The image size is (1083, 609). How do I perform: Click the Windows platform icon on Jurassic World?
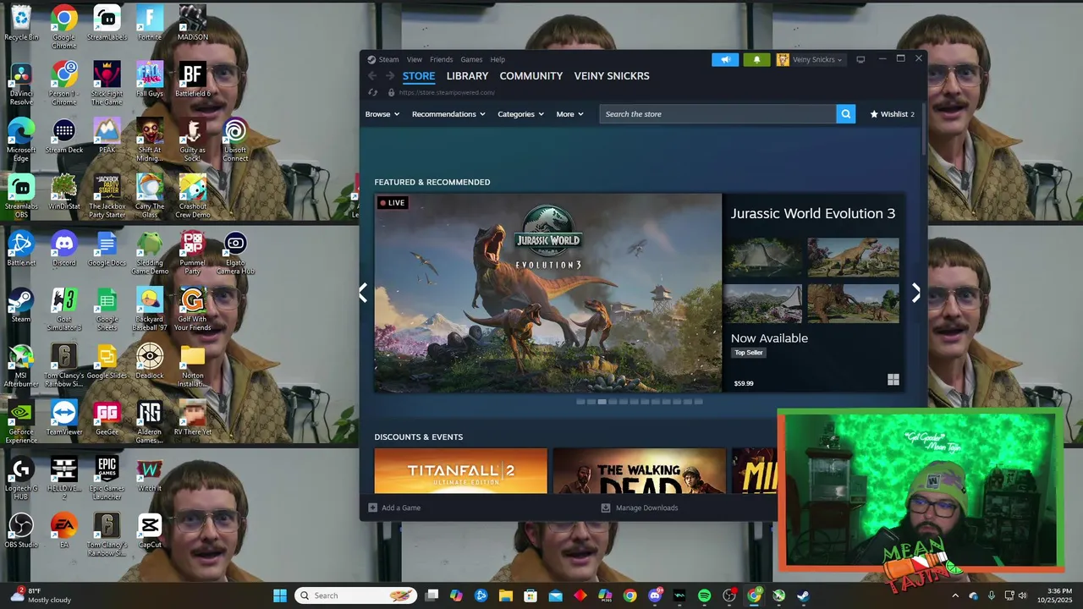pos(893,380)
